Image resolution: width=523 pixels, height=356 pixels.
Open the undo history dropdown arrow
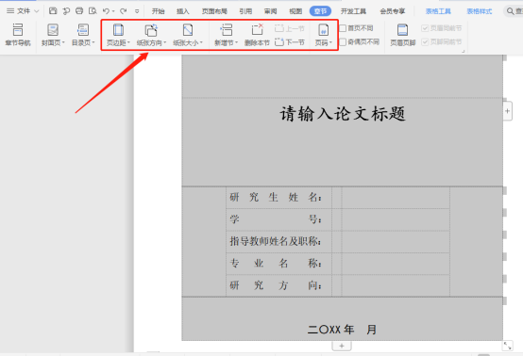[113, 11]
